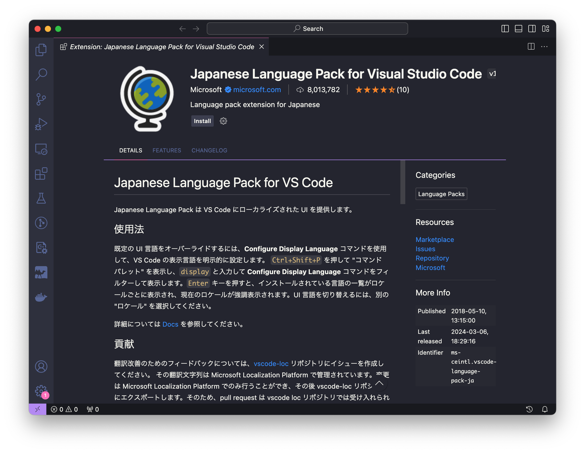Open the Issues resource link
The height and width of the screenshot is (453, 585).
[425, 249]
